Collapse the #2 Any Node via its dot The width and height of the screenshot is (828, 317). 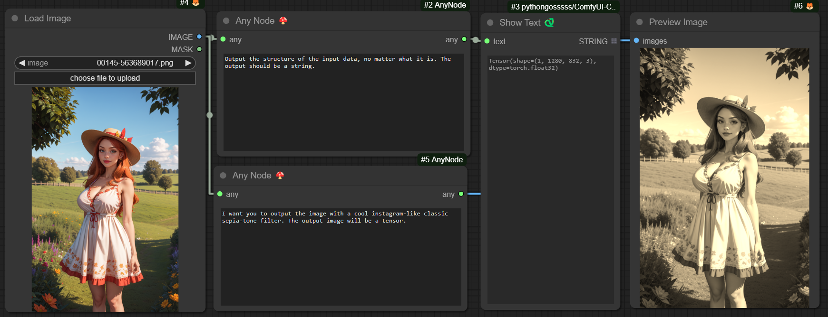click(226, 21)
